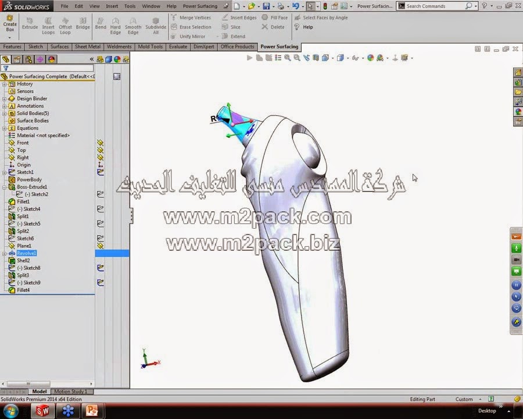This screenshot has width=523, height=419.
Task: Switch to the Evaluate tab
Action: tap(178, 47)
